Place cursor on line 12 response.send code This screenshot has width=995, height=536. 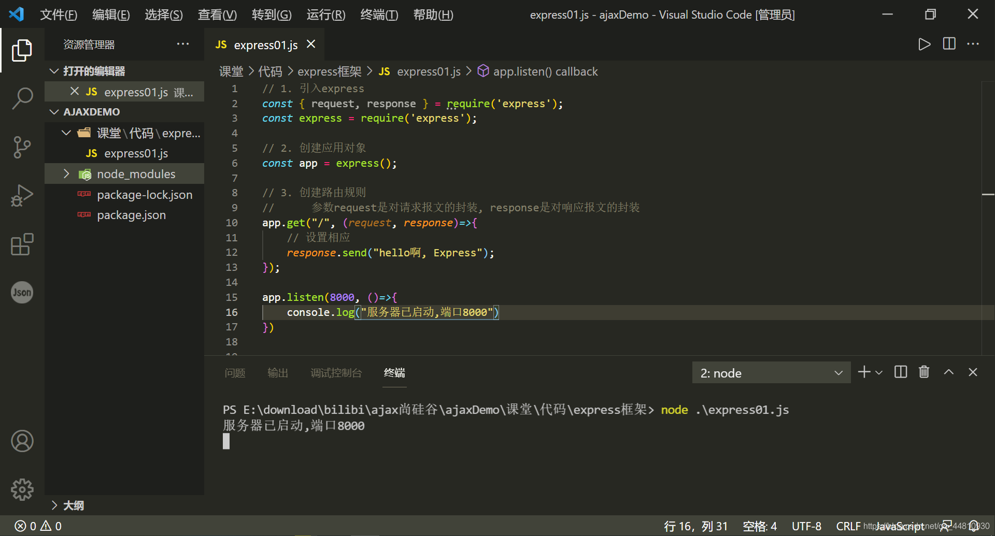click(x=390, y=253)
